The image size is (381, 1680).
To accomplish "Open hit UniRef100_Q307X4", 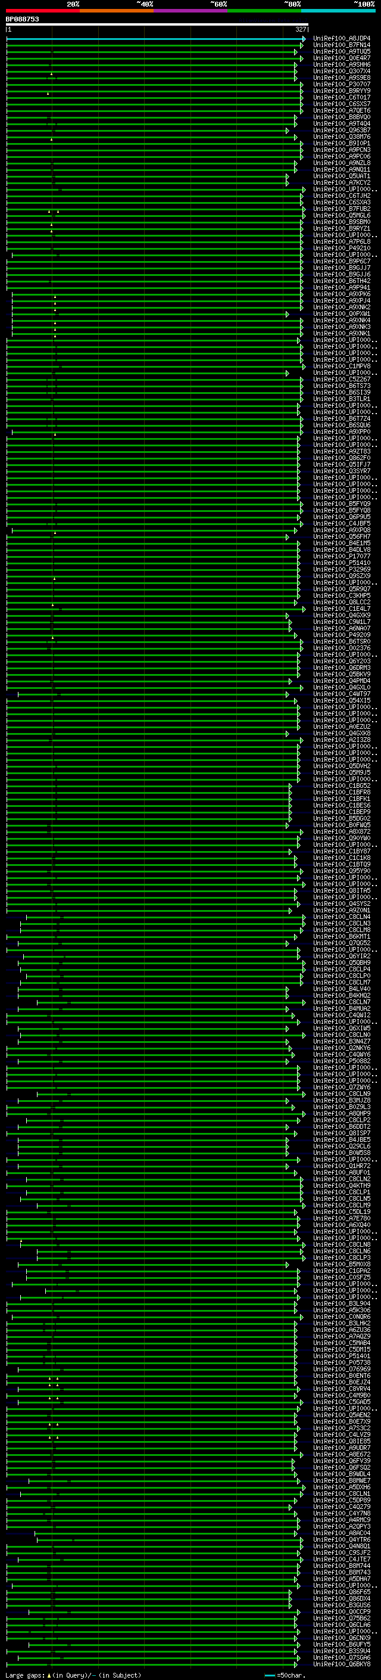I will 342,71.
